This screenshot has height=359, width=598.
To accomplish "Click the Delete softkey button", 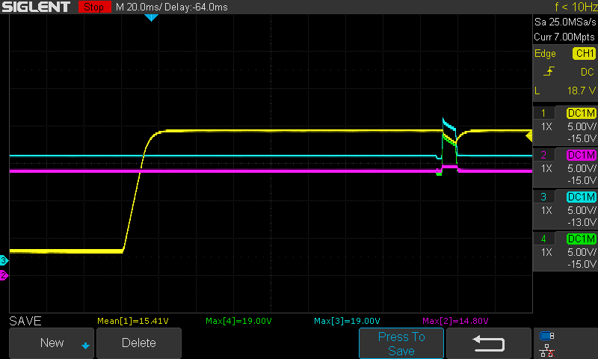I will tap(139, 343).
